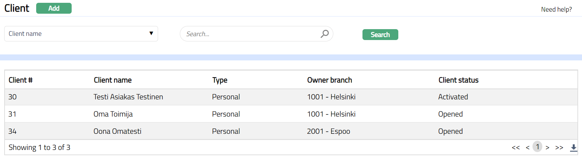Open the Client name filter dropdown
582x158 pixels.
coord(81,34)
